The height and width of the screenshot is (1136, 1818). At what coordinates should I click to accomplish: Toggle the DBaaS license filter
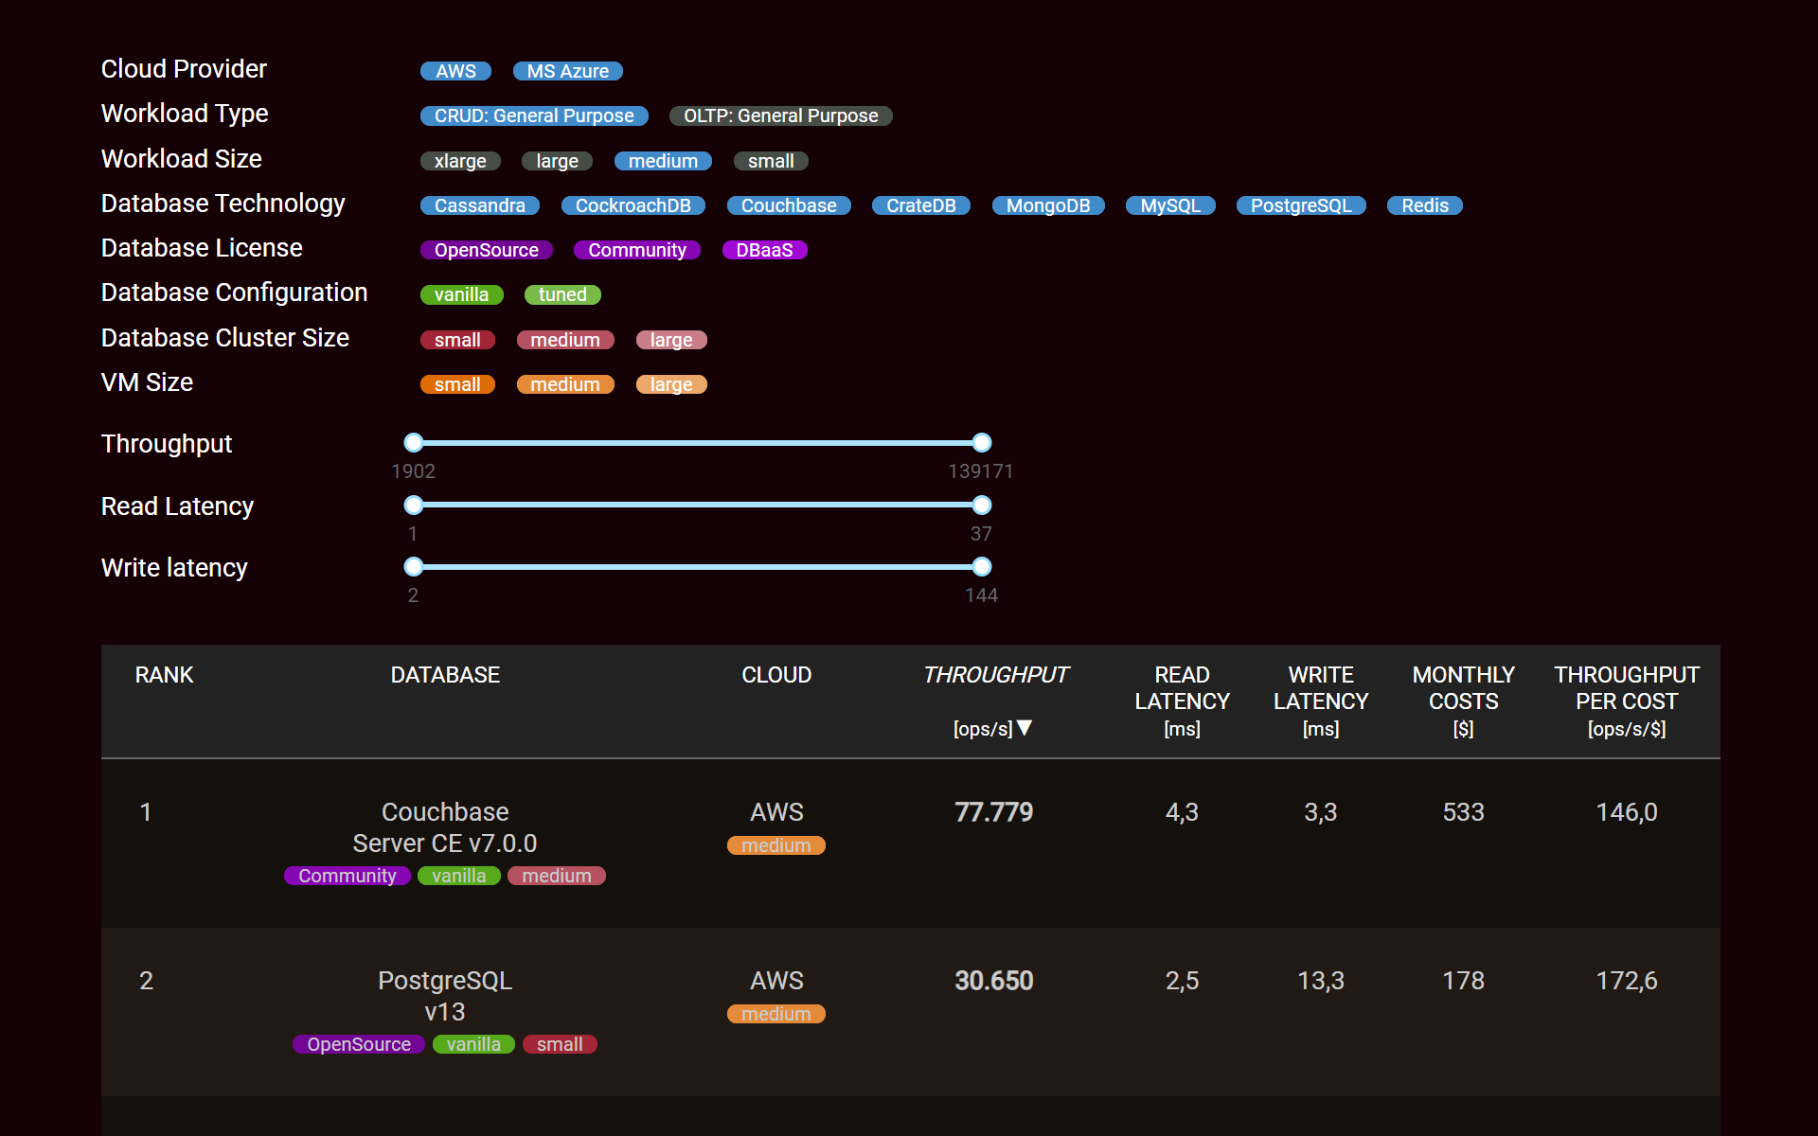764,250
